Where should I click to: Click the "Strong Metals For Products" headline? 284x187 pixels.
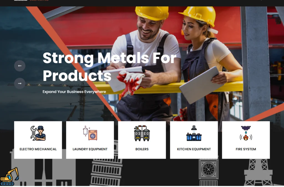point(109,67)
